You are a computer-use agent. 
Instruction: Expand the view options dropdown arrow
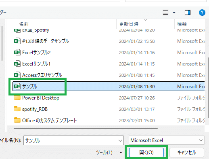tap(174, 13)
